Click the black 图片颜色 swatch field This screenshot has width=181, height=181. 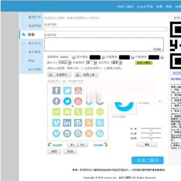coord(95,57)
